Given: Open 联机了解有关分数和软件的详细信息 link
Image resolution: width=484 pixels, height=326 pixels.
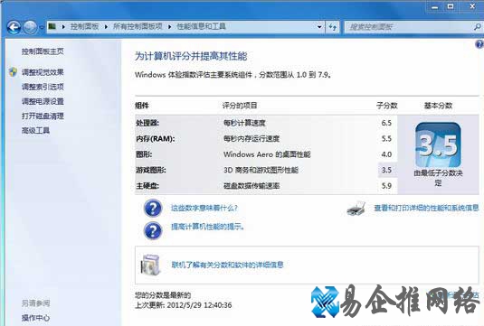Looking at the screenshot, I should click(227, 265).
